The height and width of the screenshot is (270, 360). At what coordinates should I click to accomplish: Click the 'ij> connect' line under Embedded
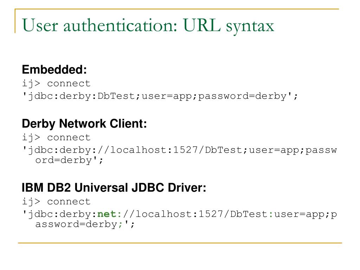click(x=56, y=84)
